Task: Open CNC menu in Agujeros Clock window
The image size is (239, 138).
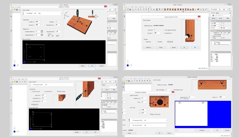Action: pyautogui.click(x=146, y=7)
